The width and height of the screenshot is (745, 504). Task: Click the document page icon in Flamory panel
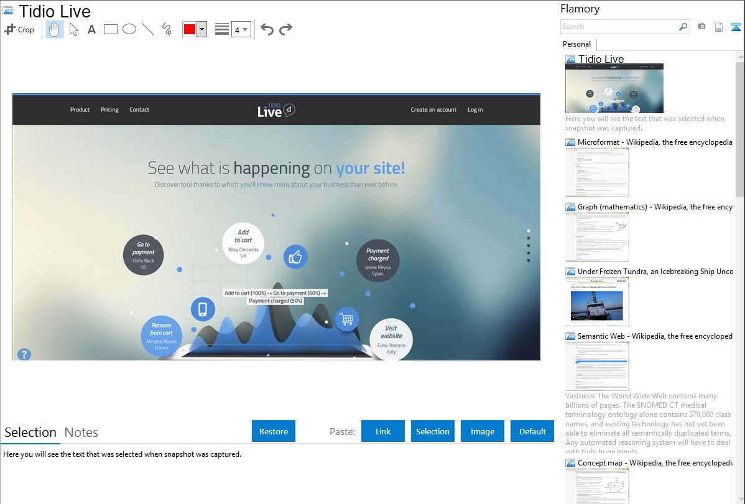coord(719,27)
